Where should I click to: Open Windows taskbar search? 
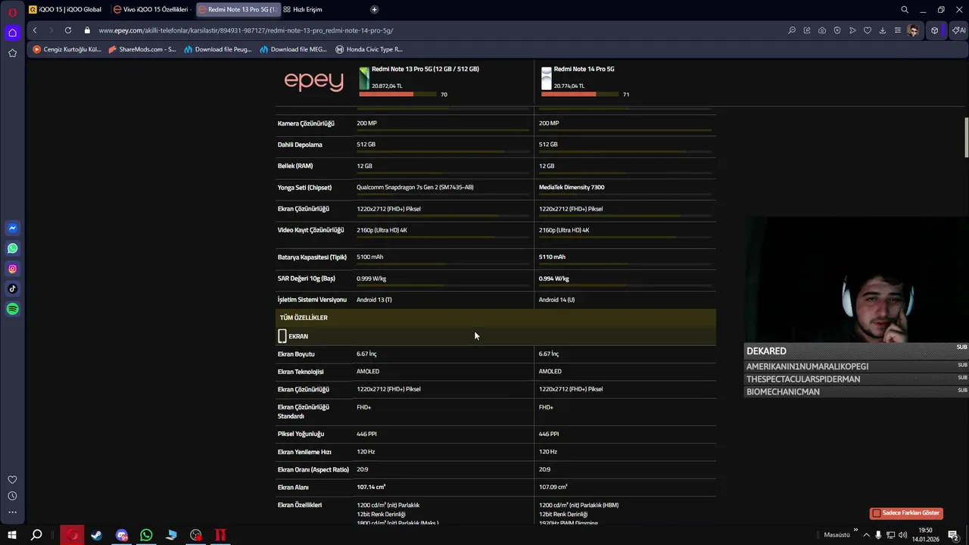click(x=36, y=535)
